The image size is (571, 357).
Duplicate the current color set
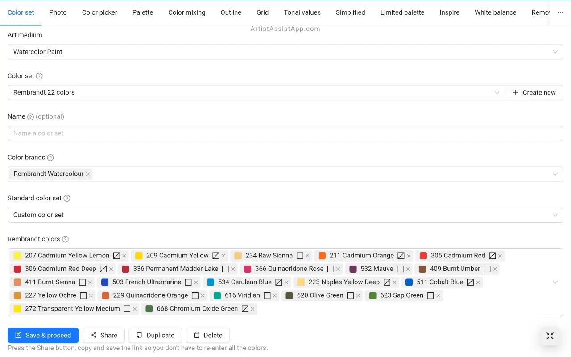click(155, 335)
